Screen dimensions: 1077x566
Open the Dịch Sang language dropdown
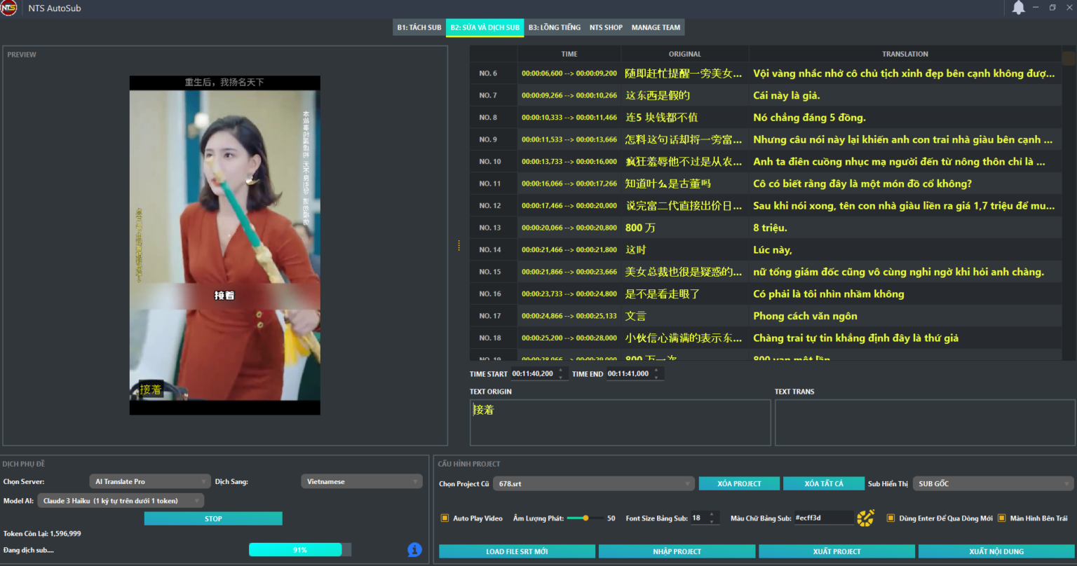[361, 481]
